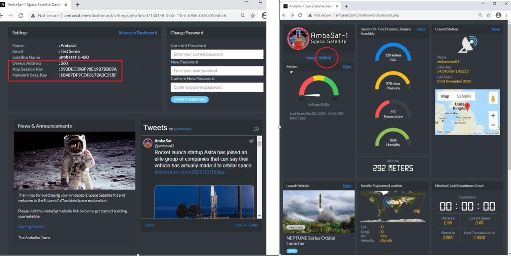
Task: Click the @ambasat2 link next to Tweets
Action: tap(183, 129)
